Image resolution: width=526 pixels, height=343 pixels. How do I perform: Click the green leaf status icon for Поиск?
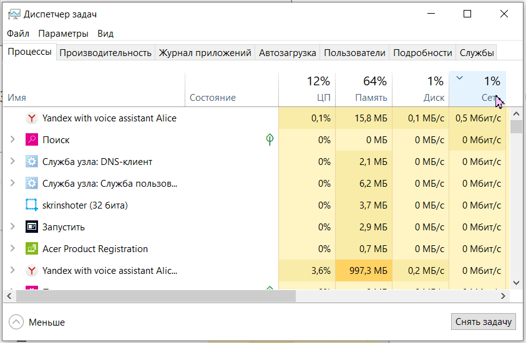(270, 140)
